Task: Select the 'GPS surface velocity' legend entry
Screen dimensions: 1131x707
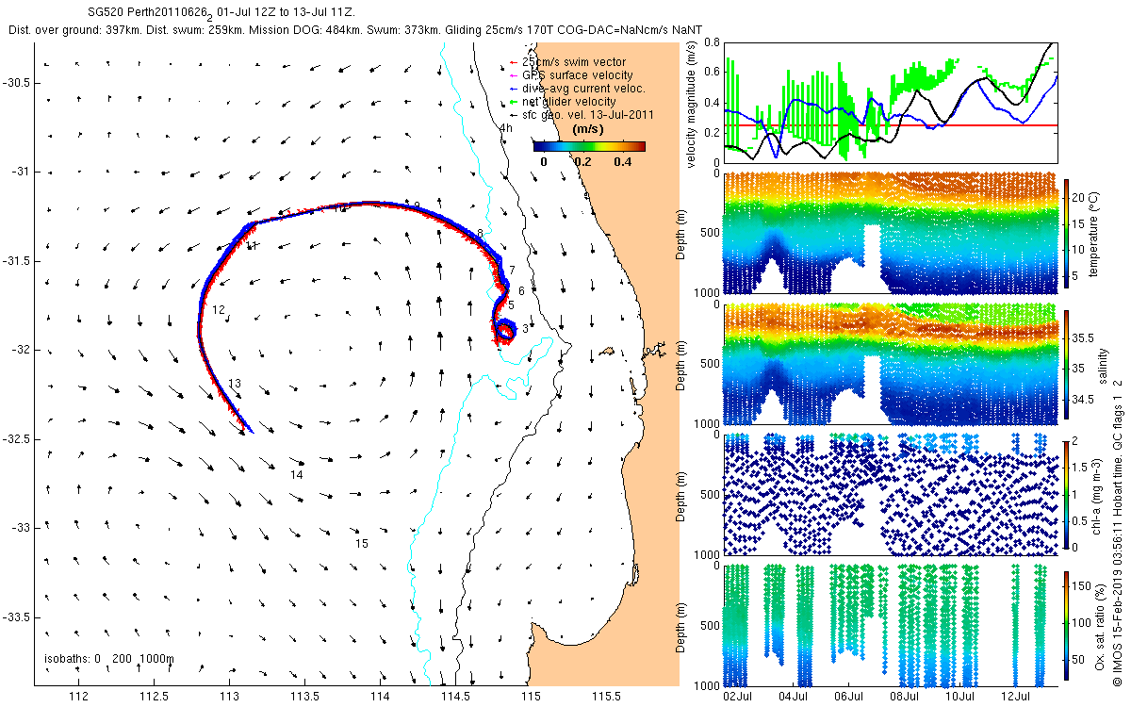Action: [570, 74]
